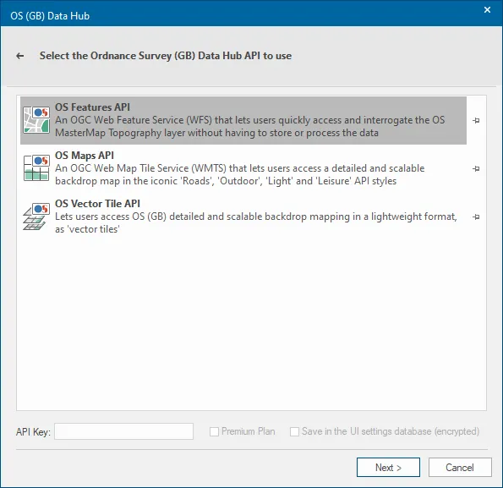The height and width of the screenshot is (488, 503).
Task: Click the OS Vector Tile API layers icon
Action: coord(36,217)
